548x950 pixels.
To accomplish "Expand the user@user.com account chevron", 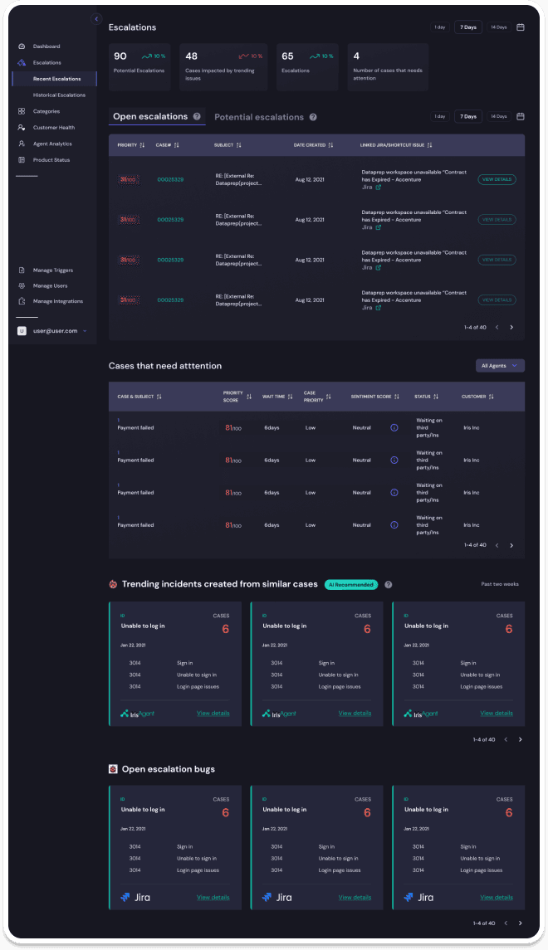I will pos(85,331).
